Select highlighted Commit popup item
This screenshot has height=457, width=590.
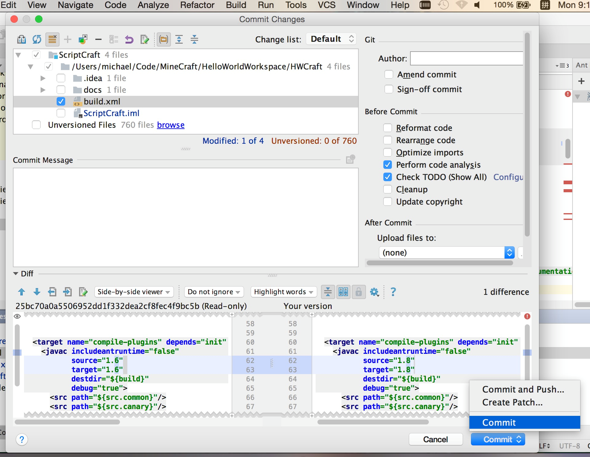pyautogui.click(x=525, y=423)
